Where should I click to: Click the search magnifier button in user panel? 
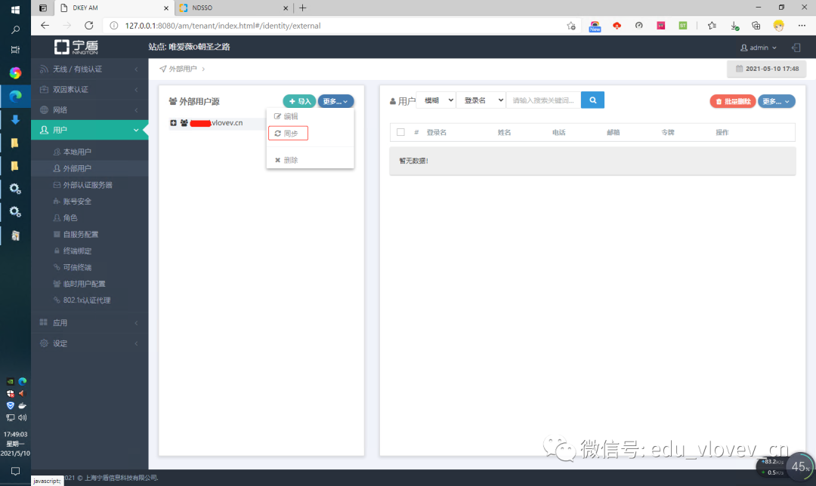[592, 100]
